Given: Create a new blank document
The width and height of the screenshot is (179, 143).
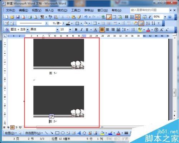Looking at the screenshot, I should pyautogui.click(x=6, y=17).
